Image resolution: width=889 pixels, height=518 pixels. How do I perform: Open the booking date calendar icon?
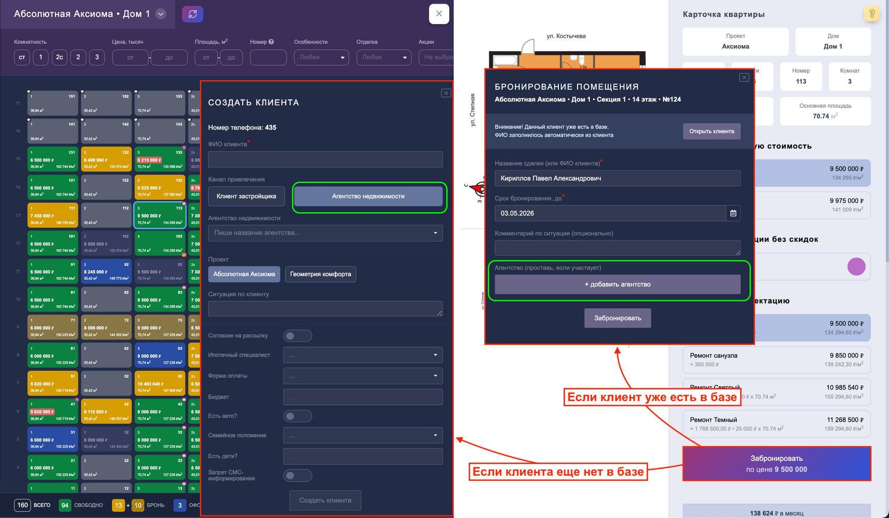point(733,213)
